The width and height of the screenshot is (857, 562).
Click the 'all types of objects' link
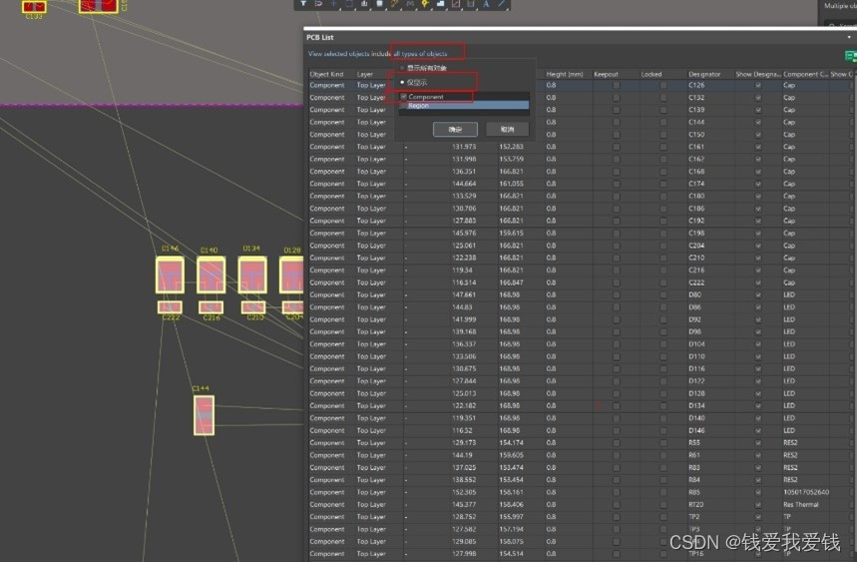click(420, 54)
